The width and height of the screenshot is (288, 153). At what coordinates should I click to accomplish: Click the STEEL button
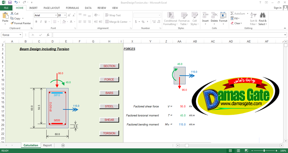click(109, 106)
